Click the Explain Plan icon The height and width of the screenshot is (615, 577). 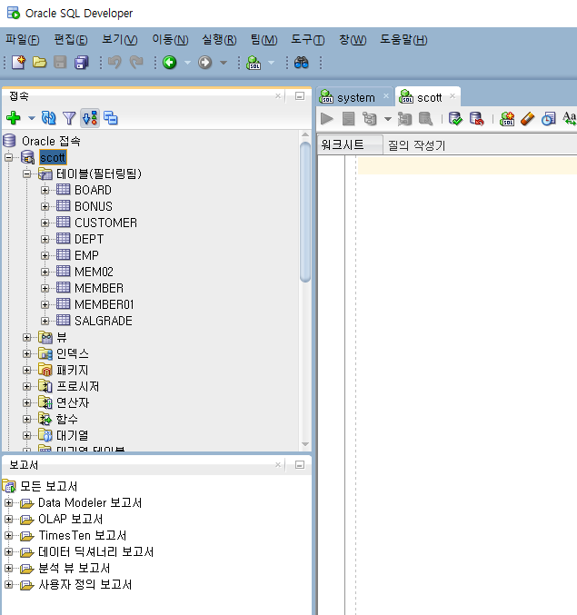369,118
